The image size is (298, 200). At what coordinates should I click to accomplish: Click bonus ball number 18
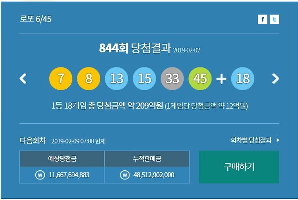click(x=243, y=78)
